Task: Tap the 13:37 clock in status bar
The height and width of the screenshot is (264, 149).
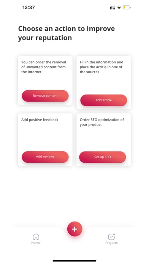Action: click(29, 8)
